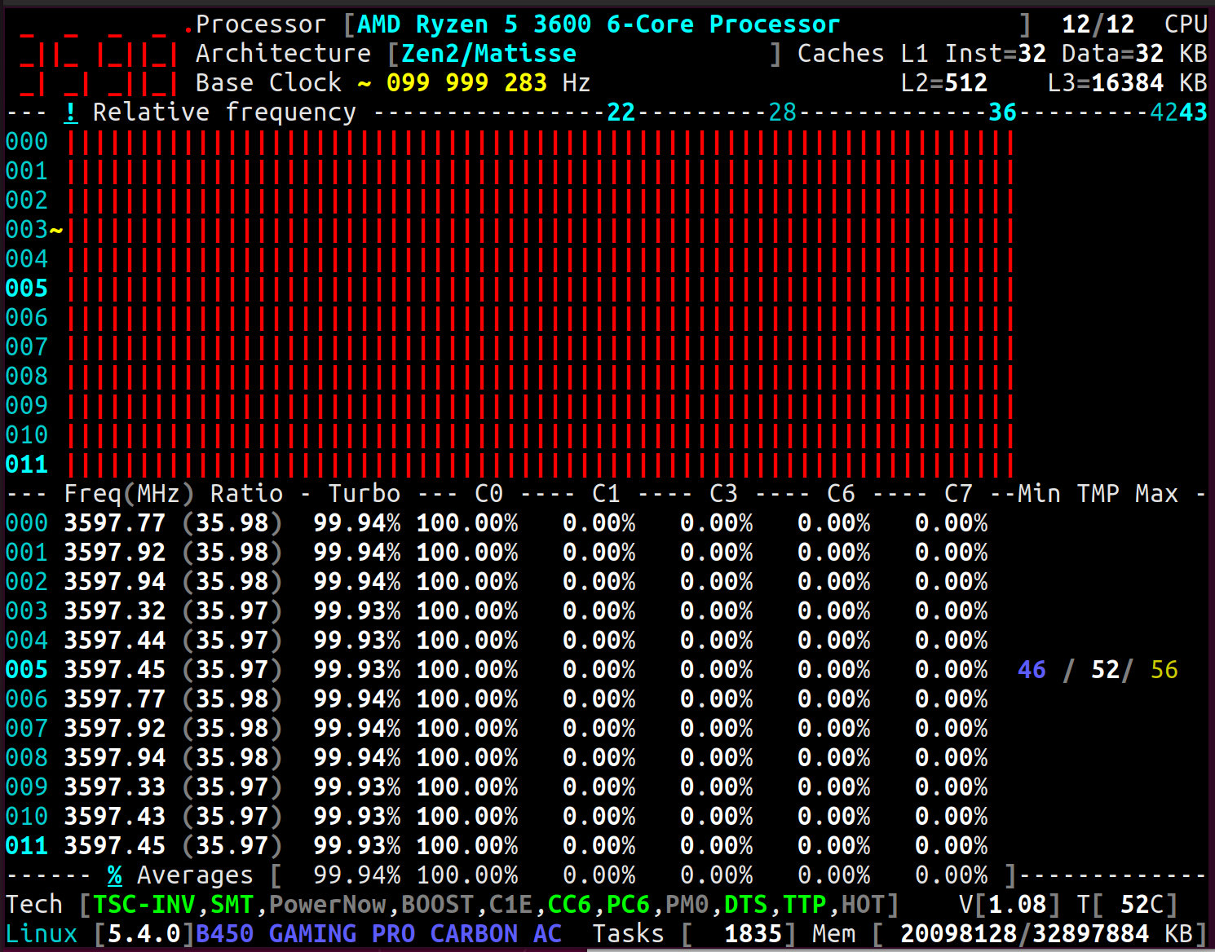Click the '%' symbol before Averages

pos(115,875)
